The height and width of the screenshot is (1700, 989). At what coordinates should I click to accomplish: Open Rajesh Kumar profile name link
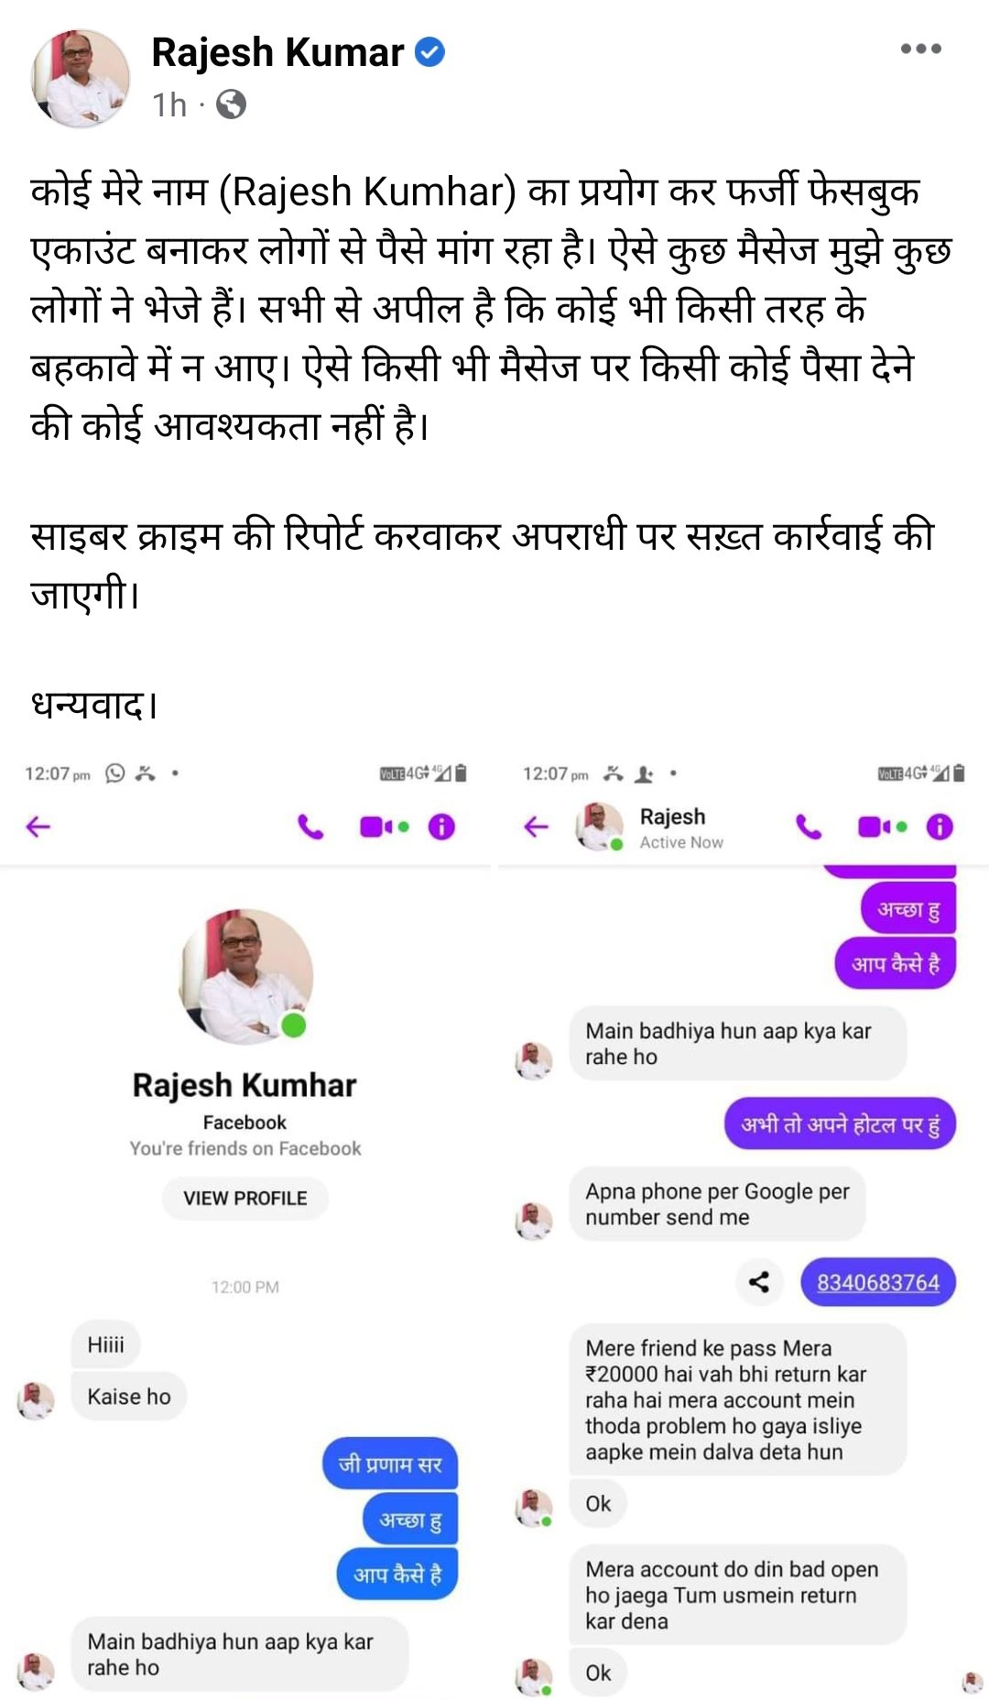click(277, 52)
